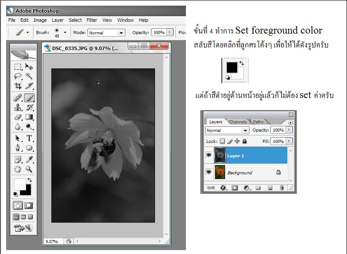Image resolution: width=347 pixels, height=254 pixels.
Task: Toggle Lock transparent pixels
Action: click(222, 141)
